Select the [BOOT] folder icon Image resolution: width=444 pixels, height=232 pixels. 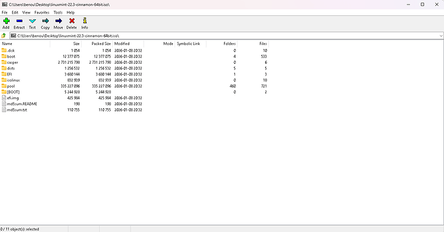[4, 92]
